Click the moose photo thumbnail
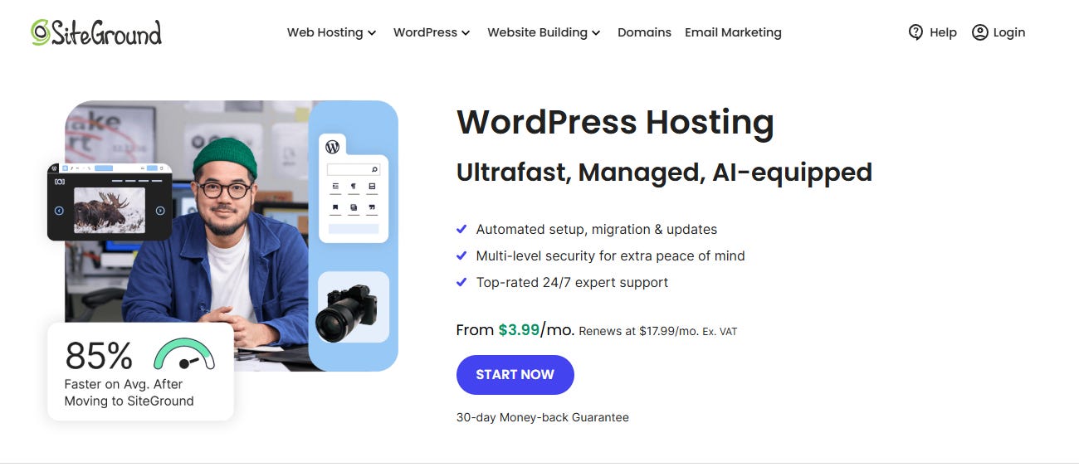This screenshot has width=1079, height=467. [x=110, y=210]
